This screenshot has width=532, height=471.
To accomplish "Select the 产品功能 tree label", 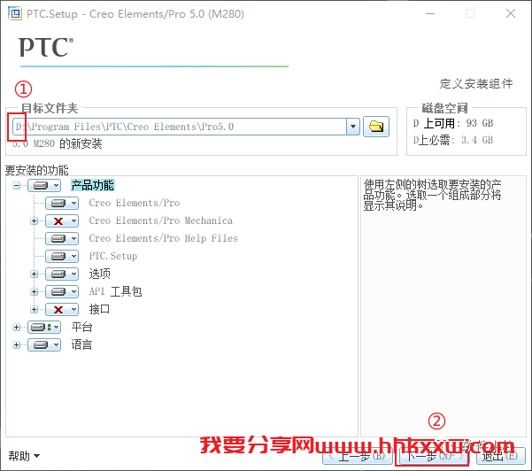I will click(x=93, y=185).
